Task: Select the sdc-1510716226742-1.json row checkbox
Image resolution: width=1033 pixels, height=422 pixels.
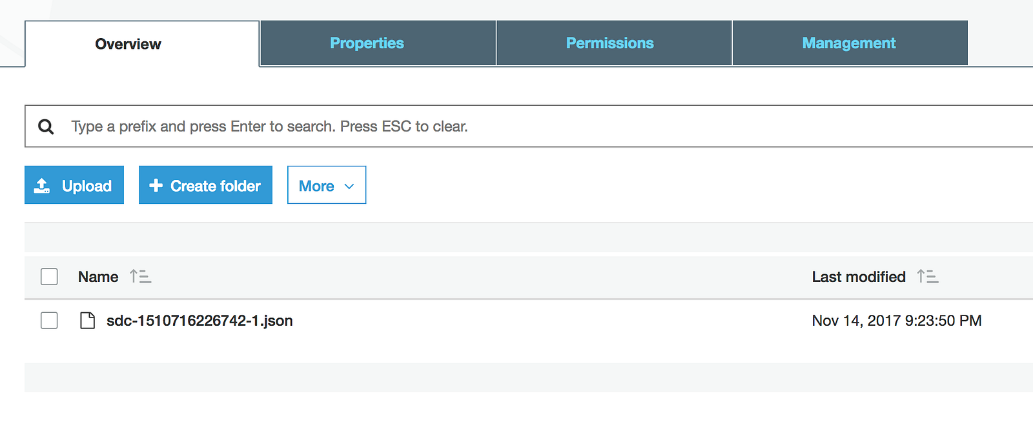Action: point(49,321)
